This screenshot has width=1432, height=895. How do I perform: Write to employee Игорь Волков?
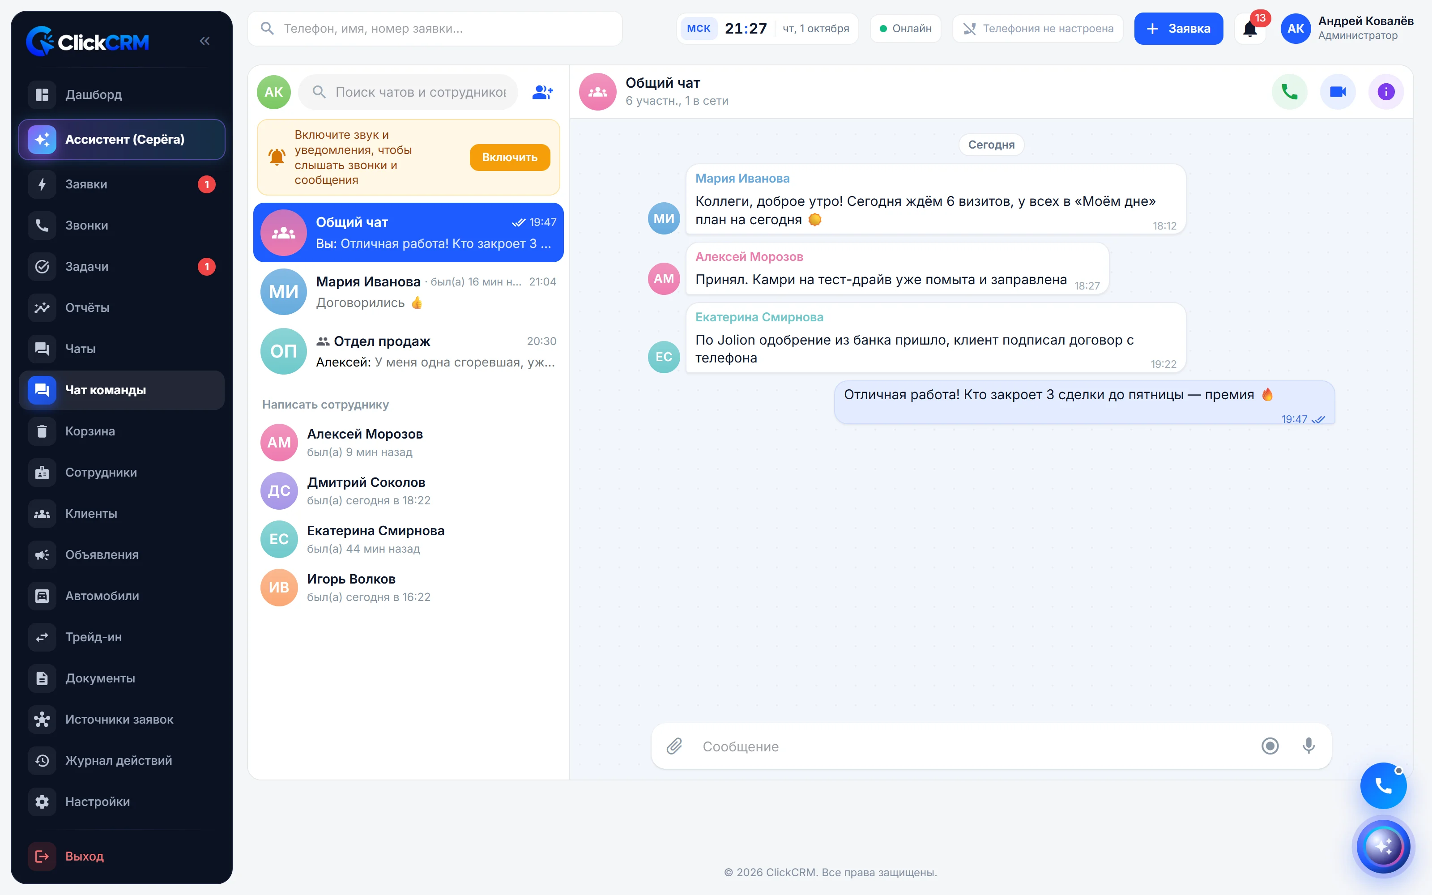[x=408, y=587]
